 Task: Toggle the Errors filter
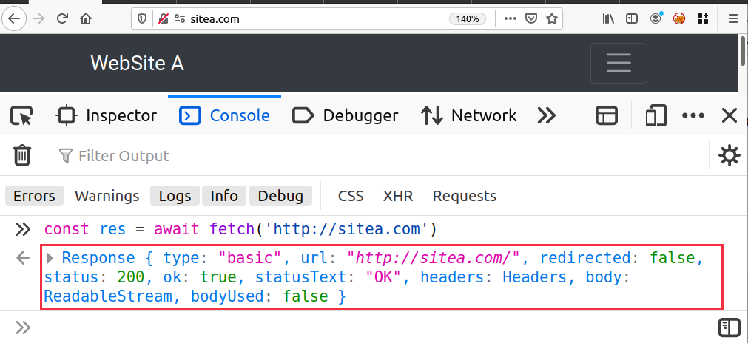click(x=34, y=196)
